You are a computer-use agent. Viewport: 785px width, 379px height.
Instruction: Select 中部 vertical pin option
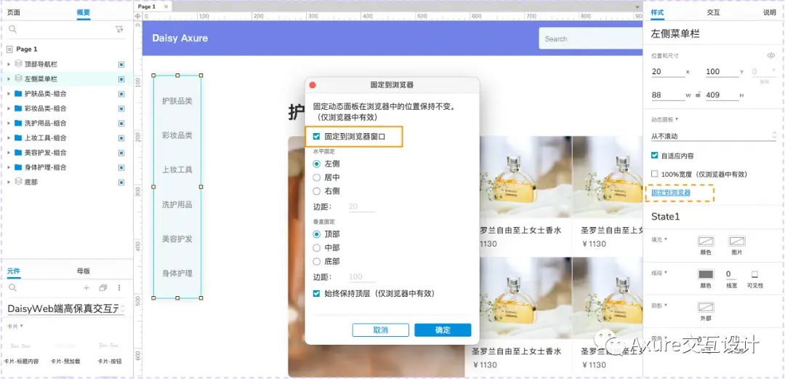(316, 247)
